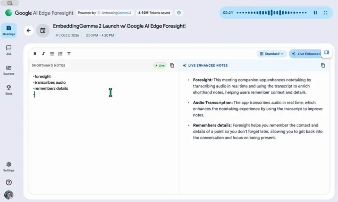Open Settings gear in sidebar
338x202 pixels.
tap(9, 167)
